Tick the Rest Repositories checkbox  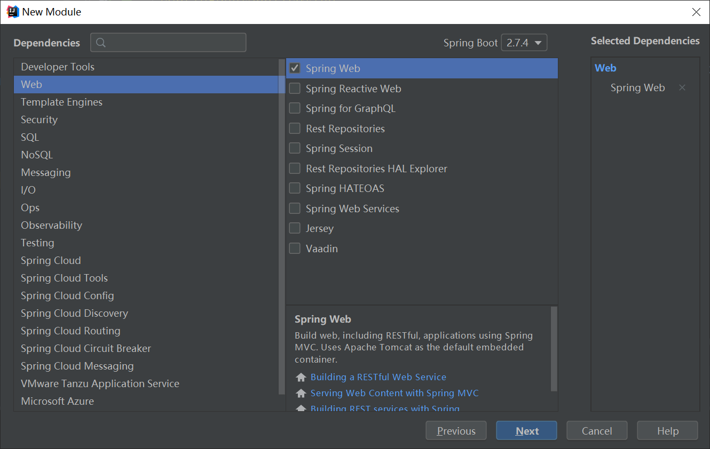coord(295,129)
